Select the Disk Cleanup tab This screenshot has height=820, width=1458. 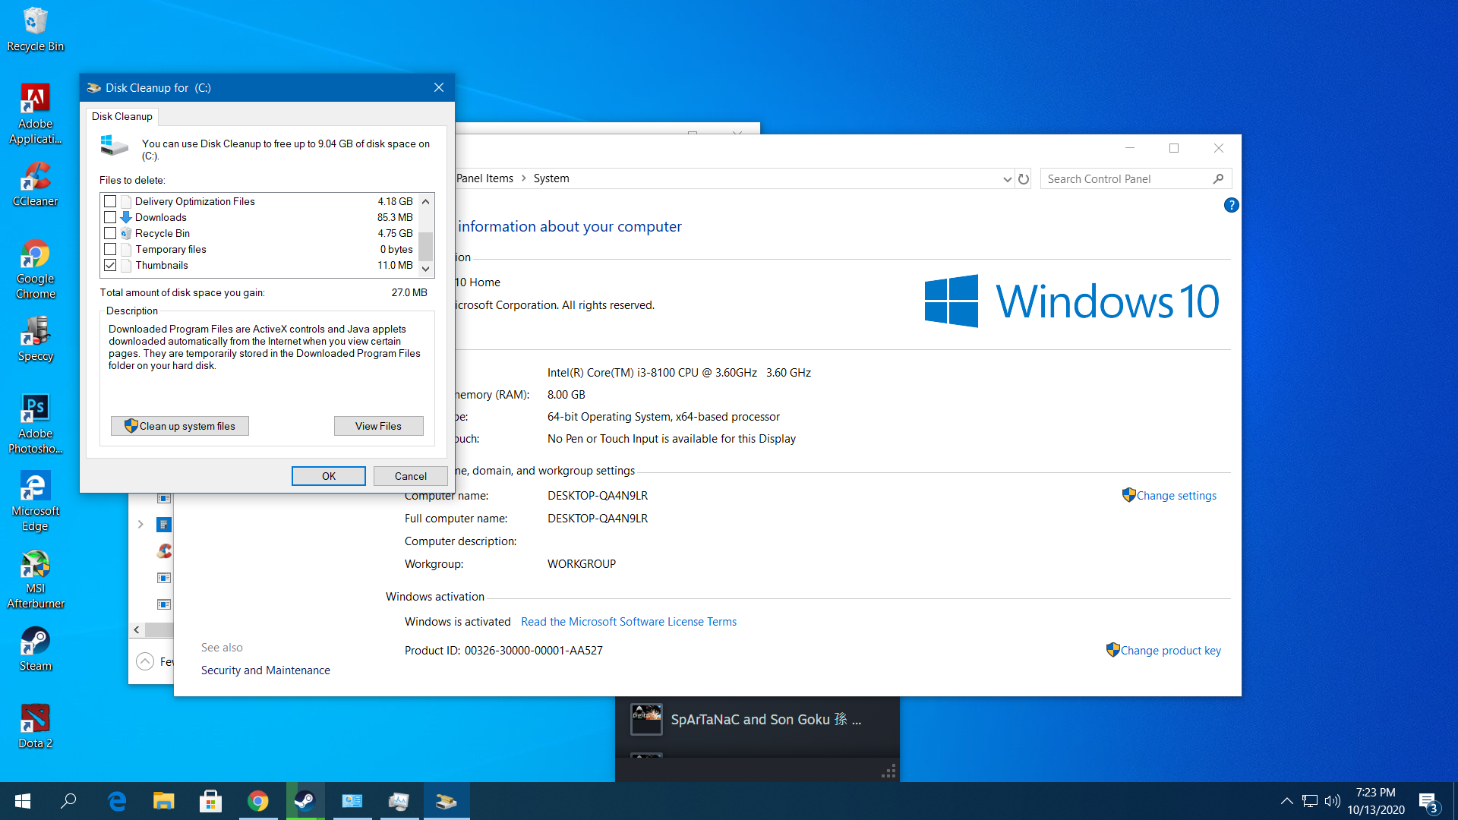[122, 116]
